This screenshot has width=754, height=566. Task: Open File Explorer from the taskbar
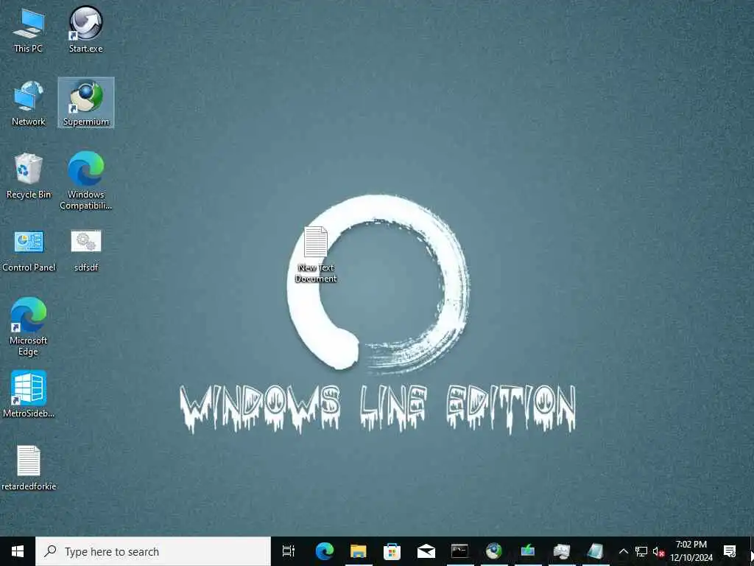(359, 551)
